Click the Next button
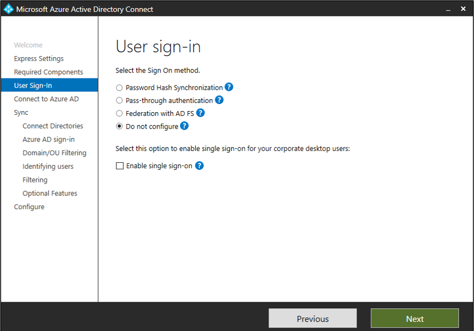This screenshot has height=331, width=474. (414, 318)
